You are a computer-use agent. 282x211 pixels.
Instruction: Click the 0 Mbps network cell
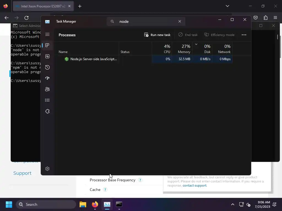coord(222,59)
